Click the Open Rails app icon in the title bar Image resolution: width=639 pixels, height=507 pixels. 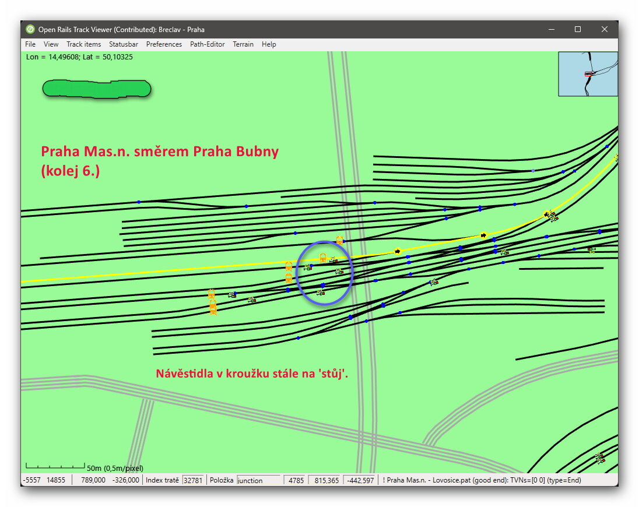(x=30, y=29)
